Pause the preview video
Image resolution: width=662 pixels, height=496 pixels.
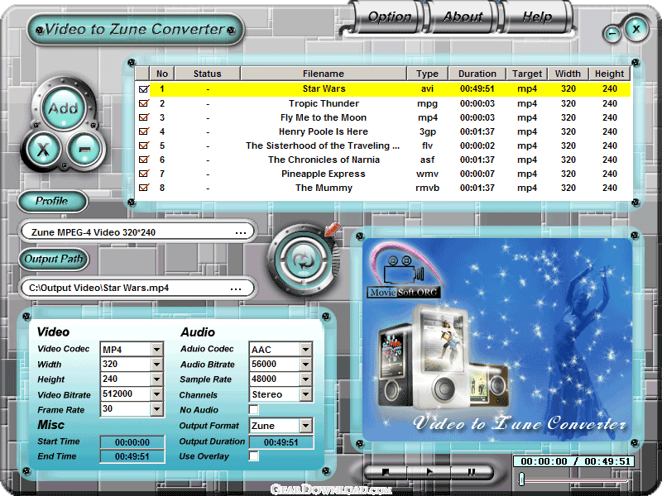click(472, 472)
